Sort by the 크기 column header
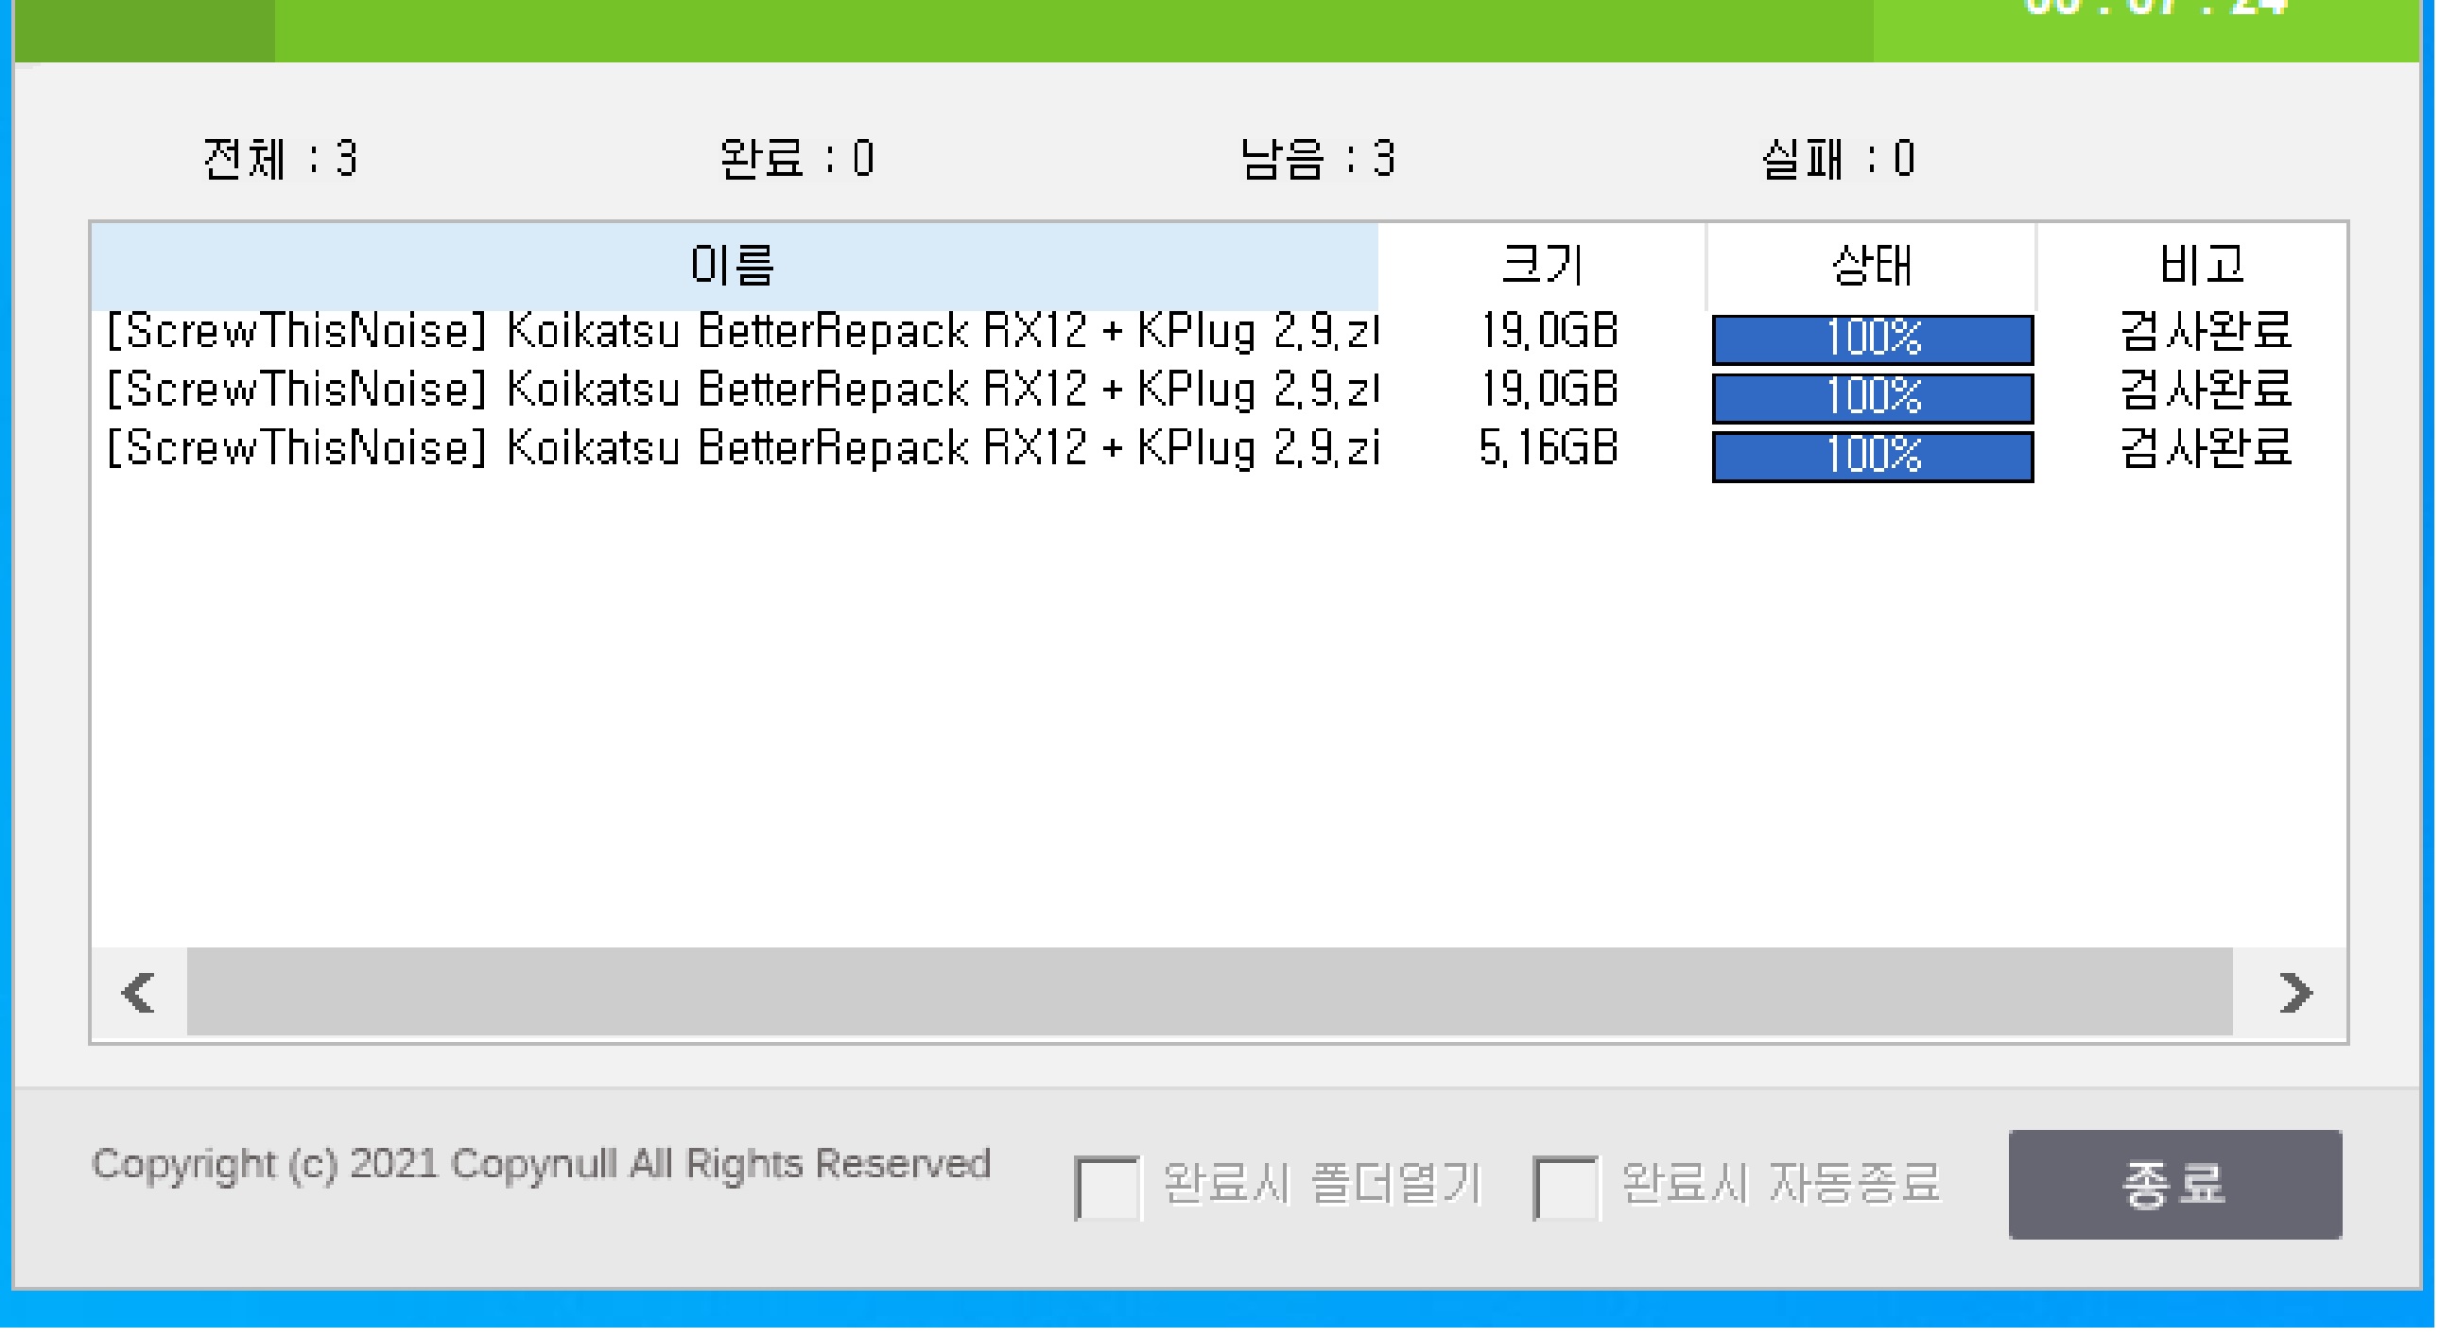 point(1542,266)
